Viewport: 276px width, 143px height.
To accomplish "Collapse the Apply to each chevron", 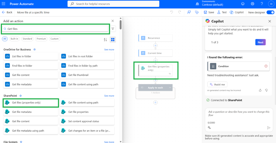I will coord(170,88).
